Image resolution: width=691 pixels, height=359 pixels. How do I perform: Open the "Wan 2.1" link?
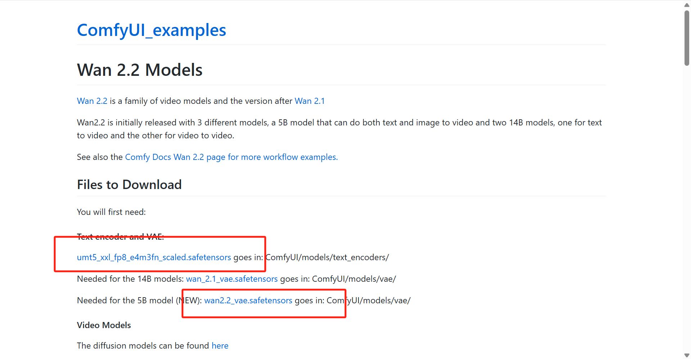(x=310, y=101)
